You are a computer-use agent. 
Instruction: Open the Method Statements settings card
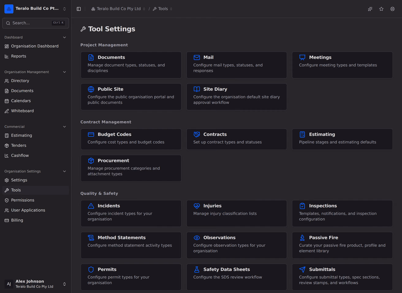pos(131,245)
